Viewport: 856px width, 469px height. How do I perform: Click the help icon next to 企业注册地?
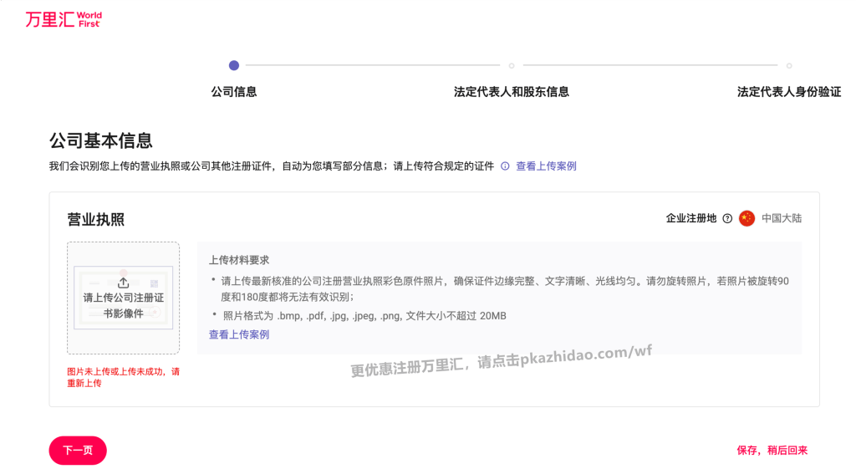pos(727,218)
